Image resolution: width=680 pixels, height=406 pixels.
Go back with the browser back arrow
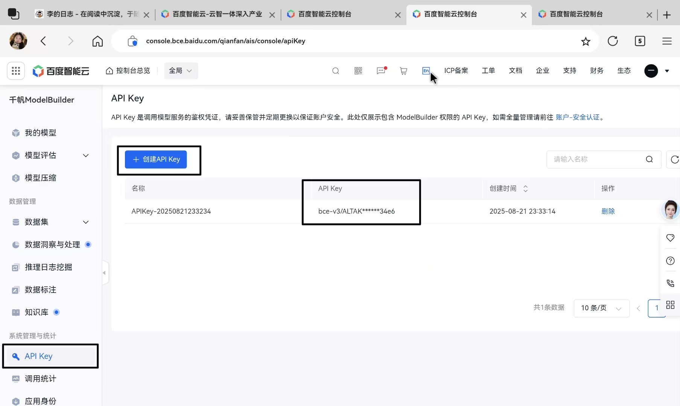pos(43,41)
